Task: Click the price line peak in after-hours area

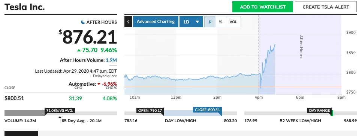Action: coord(275,44)
